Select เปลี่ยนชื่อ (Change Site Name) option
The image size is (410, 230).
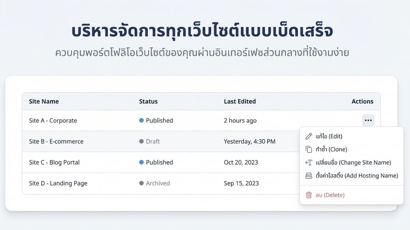pyautogui.click(x=353, y=163)
